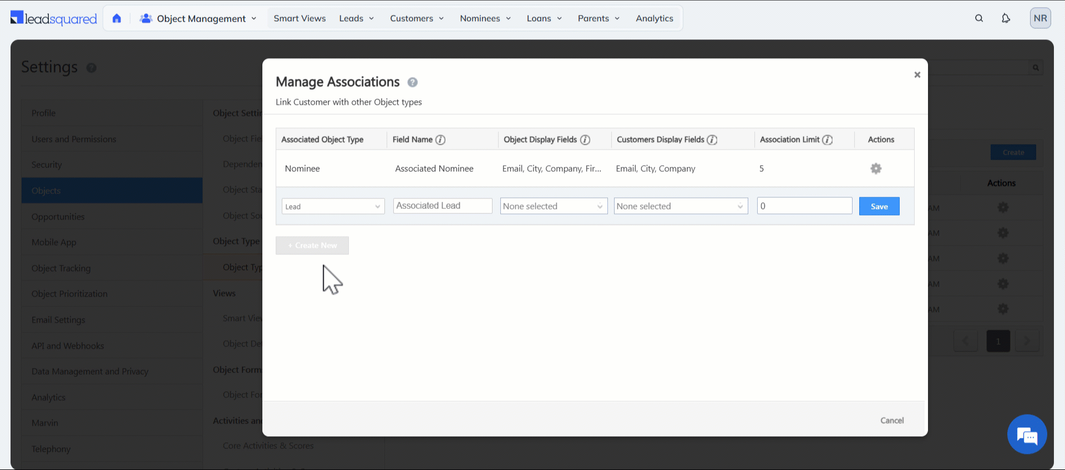The width and height of the screenshot is (1065, 470).
Task: Expand the Lead associated object type dropdown
Action: pos(333,207)
